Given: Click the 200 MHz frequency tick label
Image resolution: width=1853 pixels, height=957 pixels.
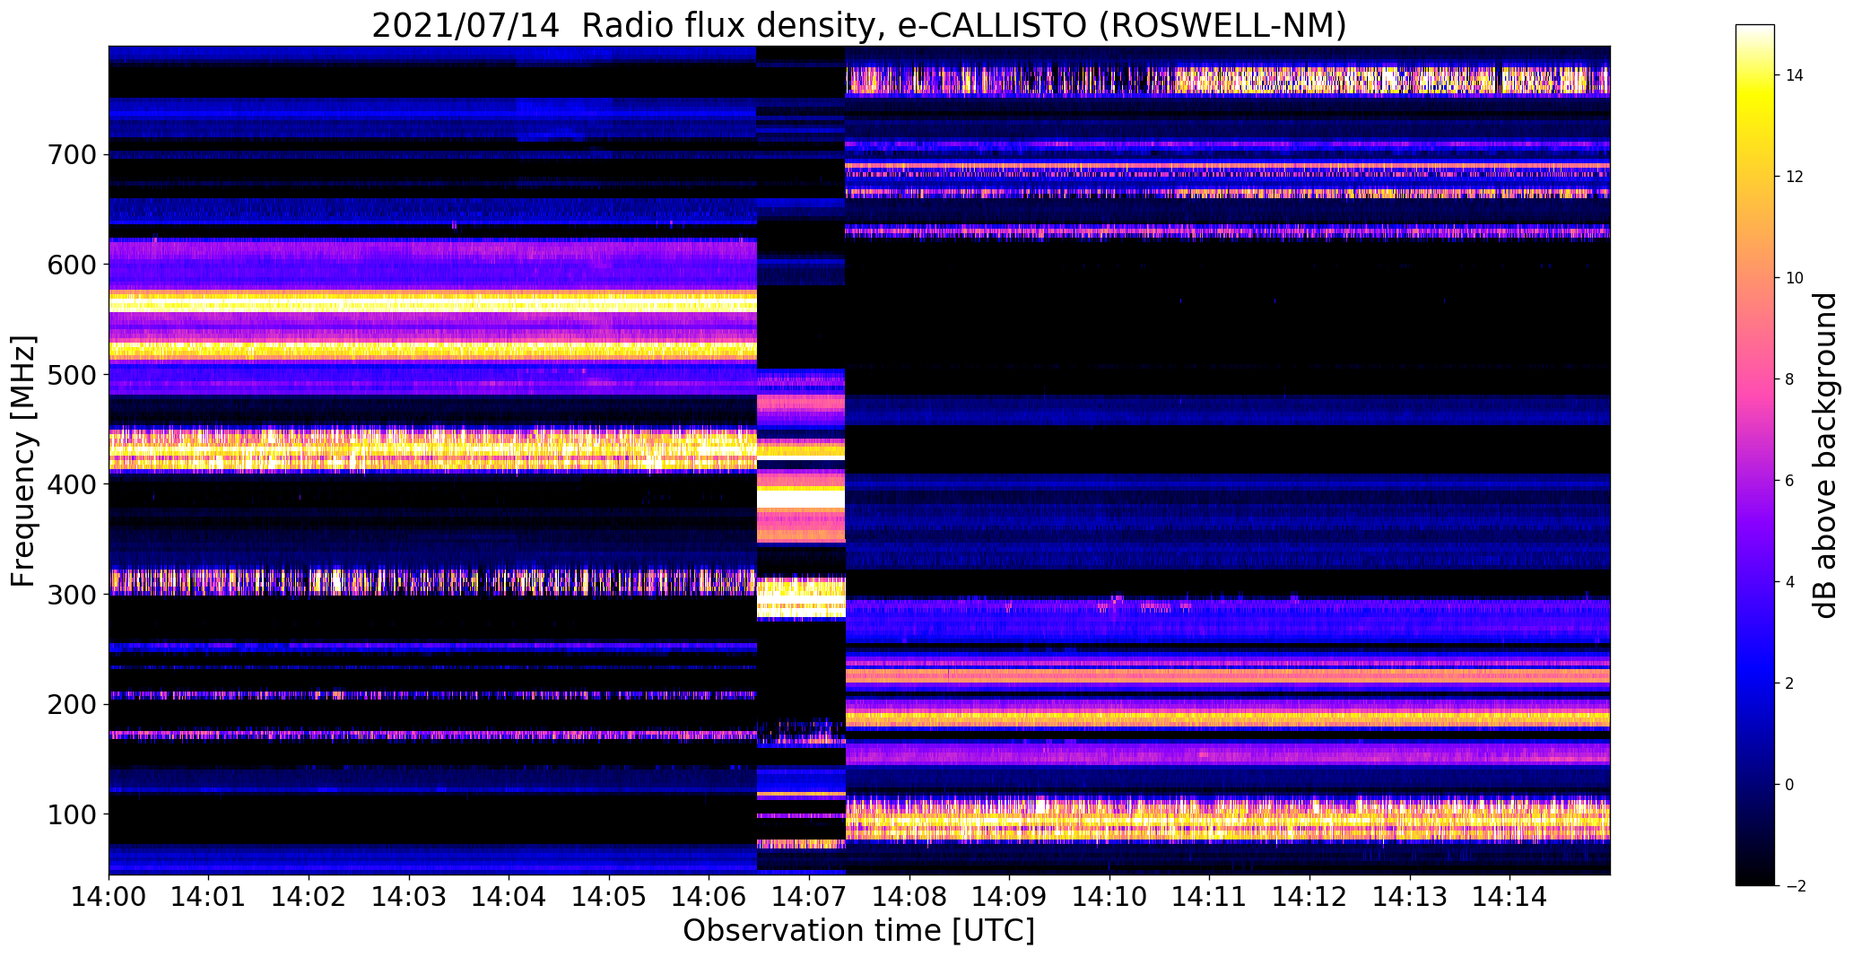Looking at the screenshot, I should click(70, 704).
